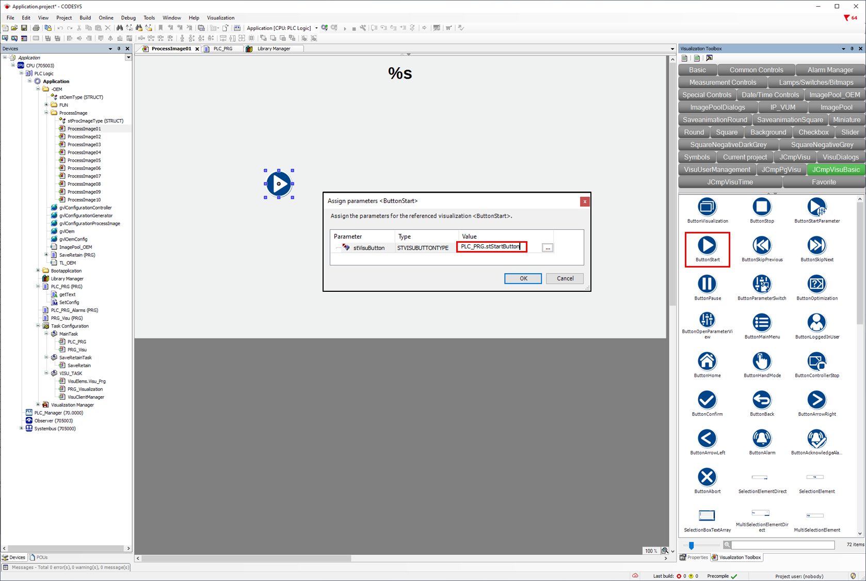
Task: Select the ButtonConfirm checkmark icon
Action: coord(707,400)
